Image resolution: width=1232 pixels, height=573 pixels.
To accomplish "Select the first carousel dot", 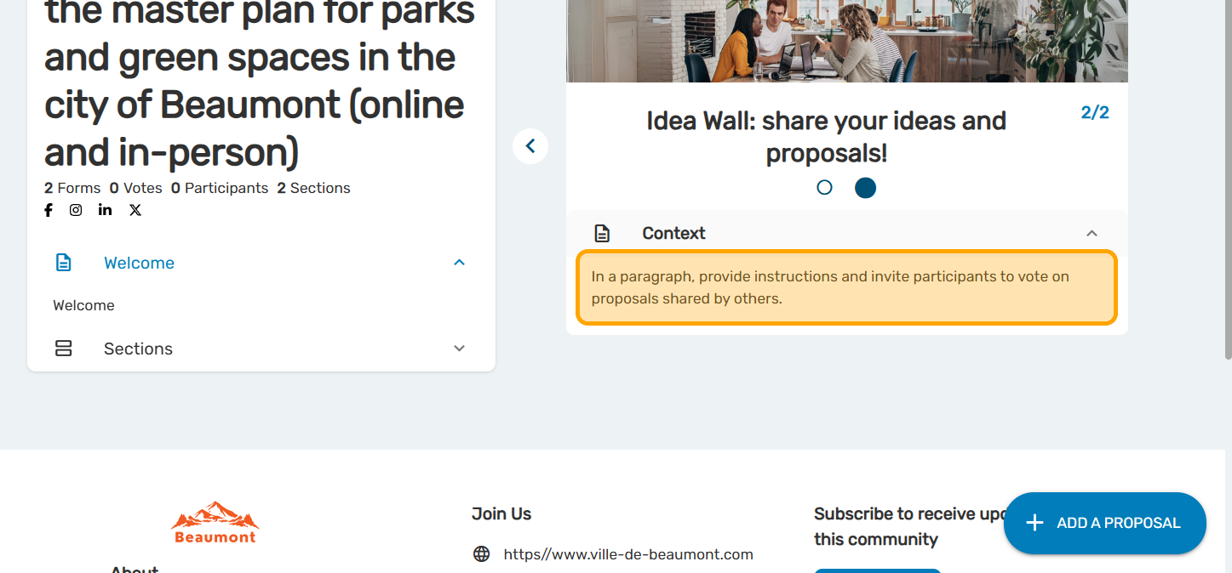I will (x=824, y=187).
